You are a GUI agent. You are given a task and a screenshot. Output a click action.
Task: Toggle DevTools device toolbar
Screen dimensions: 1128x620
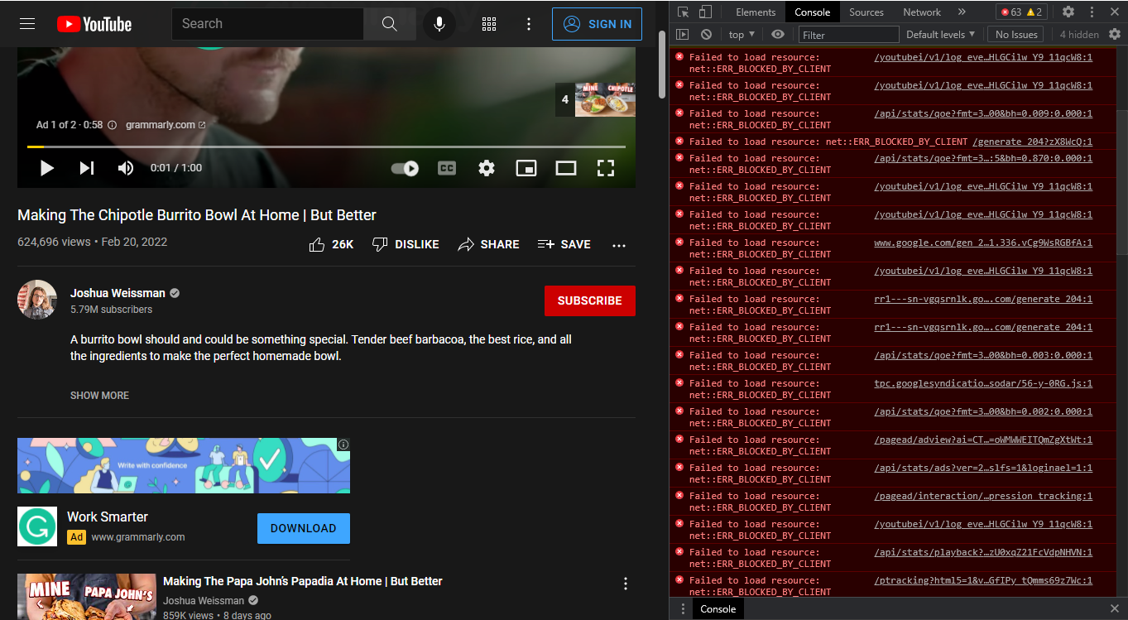(x=705, y=12)
